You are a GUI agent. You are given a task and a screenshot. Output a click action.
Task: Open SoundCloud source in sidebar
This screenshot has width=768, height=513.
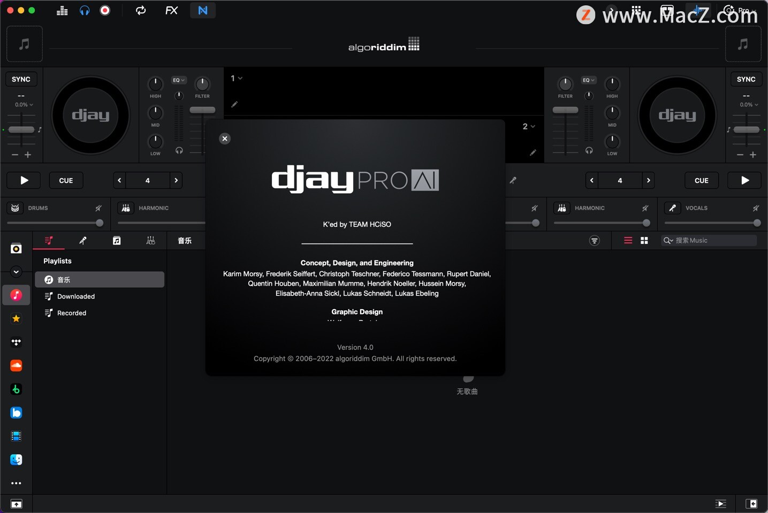tap(16, 366)
